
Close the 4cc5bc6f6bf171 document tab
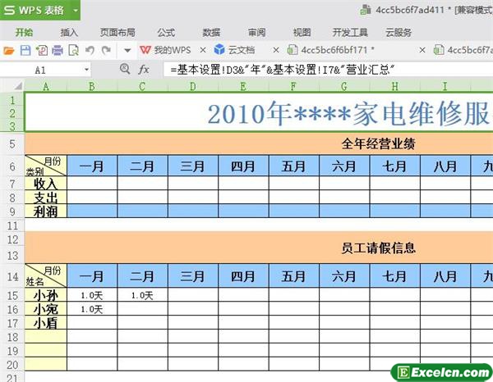coord(422,50)
